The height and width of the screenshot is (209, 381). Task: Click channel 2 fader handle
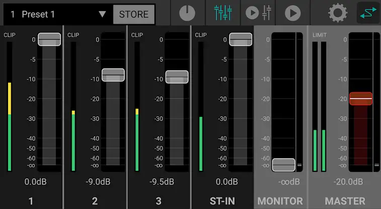(x=113, y=75)
